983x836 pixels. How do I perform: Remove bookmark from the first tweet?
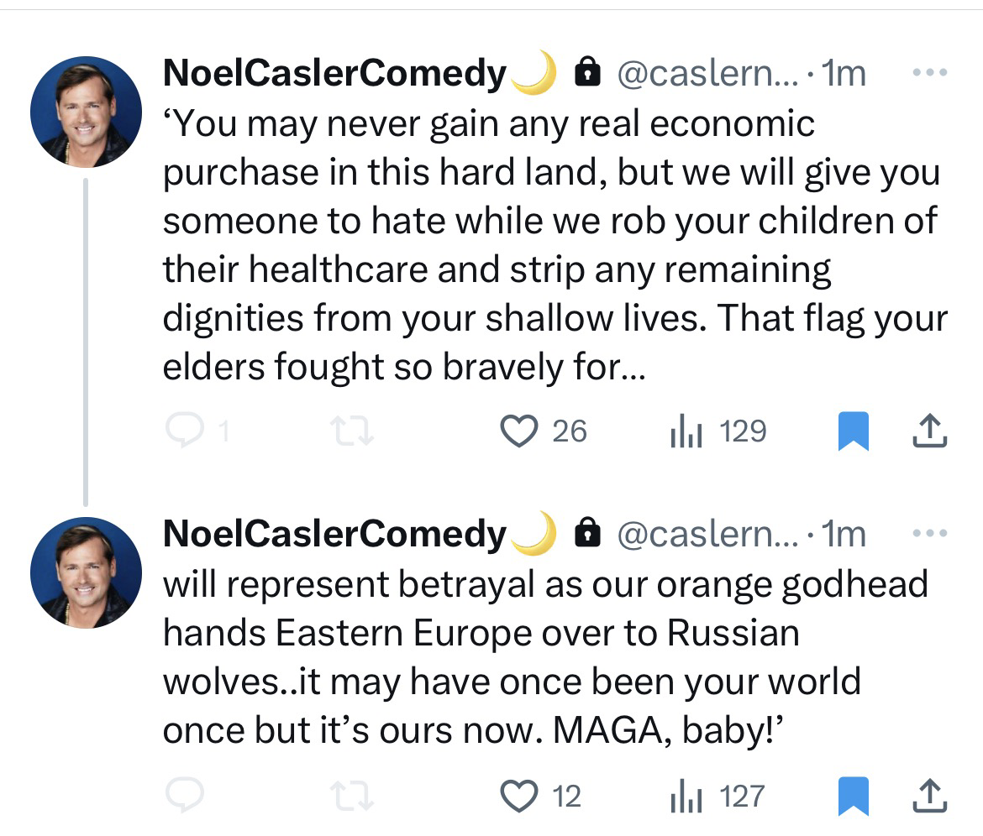(853, 431)
